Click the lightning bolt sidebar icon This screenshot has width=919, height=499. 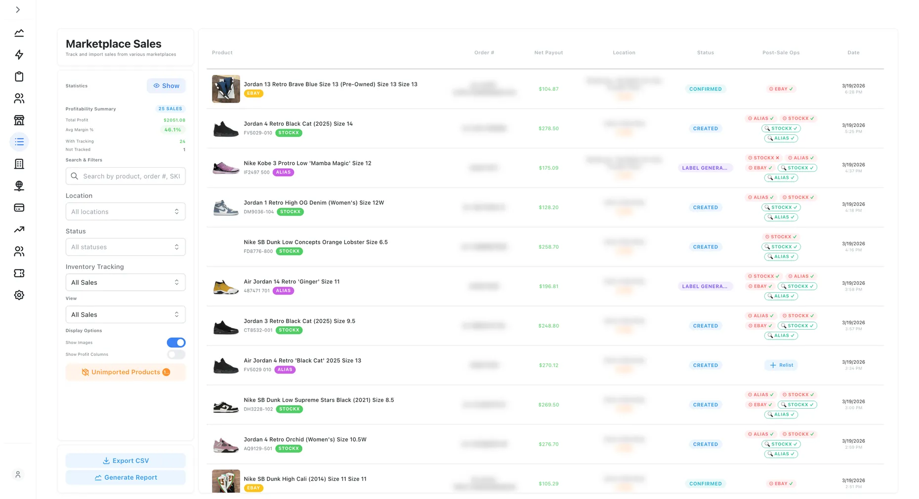tap(19, 55)
